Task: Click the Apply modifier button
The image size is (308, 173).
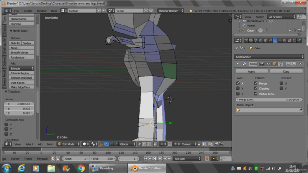Action: 251,71
